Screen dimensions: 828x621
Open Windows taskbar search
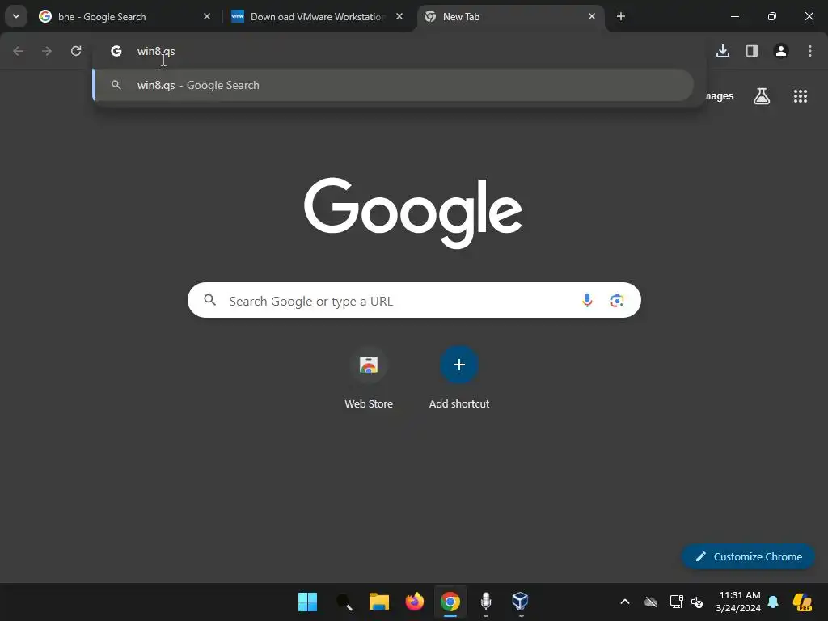(x=344, y=602)
